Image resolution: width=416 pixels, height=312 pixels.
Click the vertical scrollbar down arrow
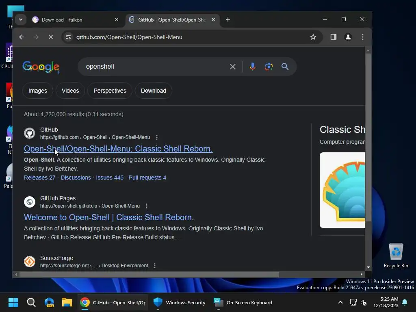pos(368,267)
